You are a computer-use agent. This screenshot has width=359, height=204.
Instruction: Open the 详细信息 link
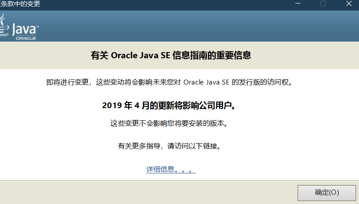point(171,169)
